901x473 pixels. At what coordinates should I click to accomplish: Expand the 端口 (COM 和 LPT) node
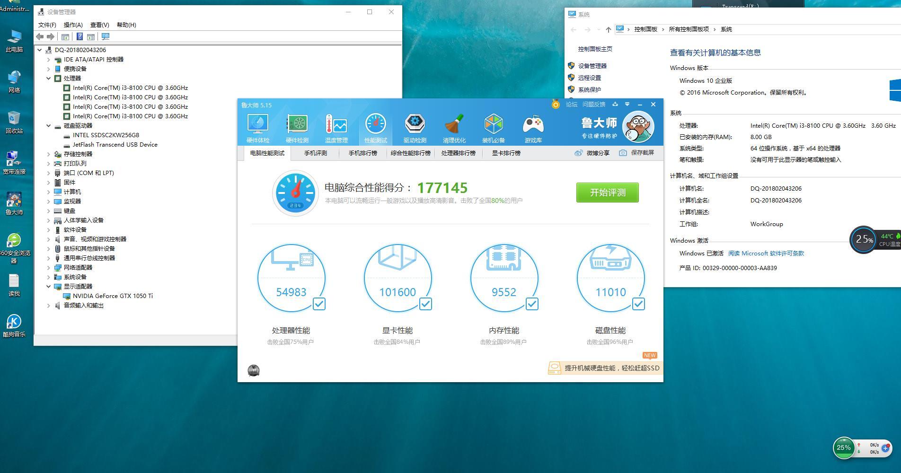point(48,173)
